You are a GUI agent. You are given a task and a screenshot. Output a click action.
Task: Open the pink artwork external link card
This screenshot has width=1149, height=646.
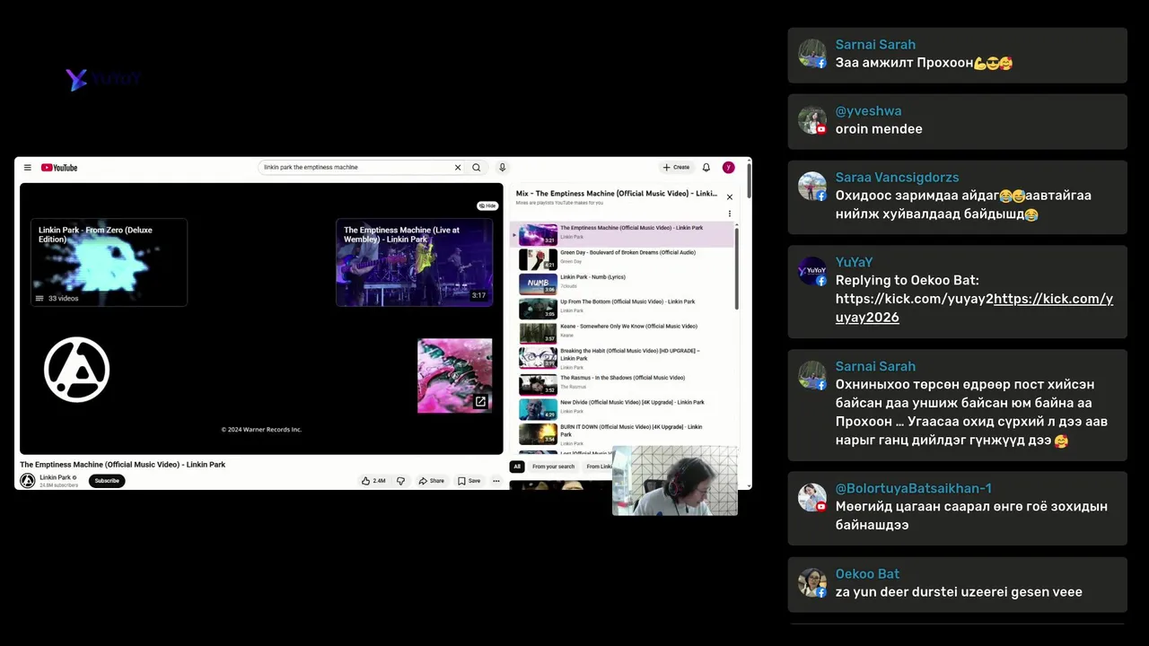455,376
